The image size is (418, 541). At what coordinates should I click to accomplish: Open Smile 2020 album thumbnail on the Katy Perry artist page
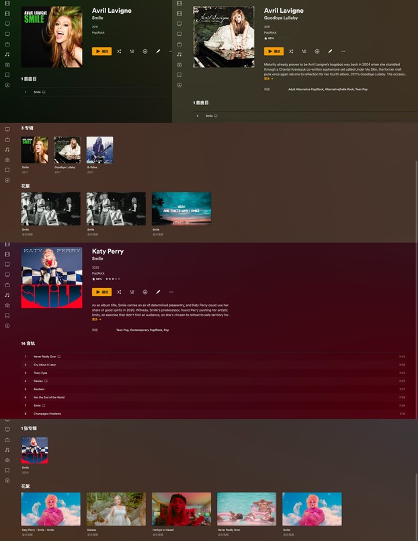[x=34, y=450]
